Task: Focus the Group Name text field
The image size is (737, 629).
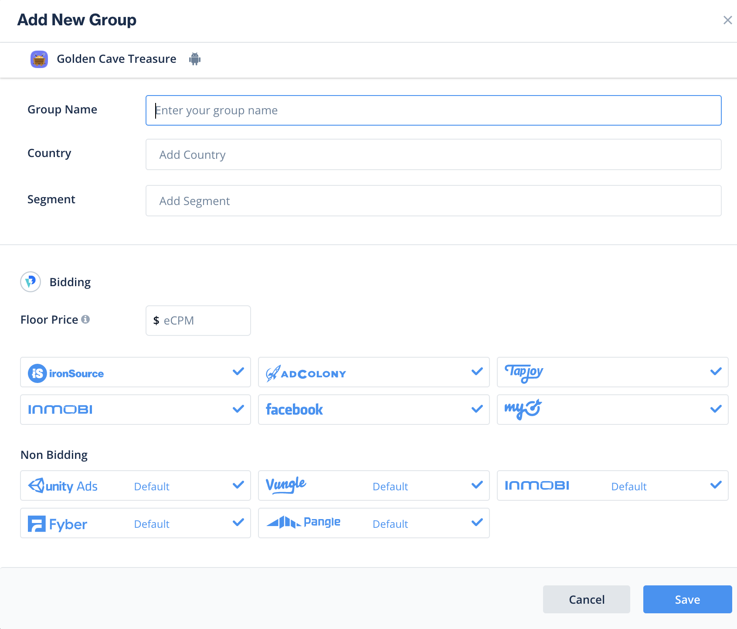Action: (x=433, y=110)
